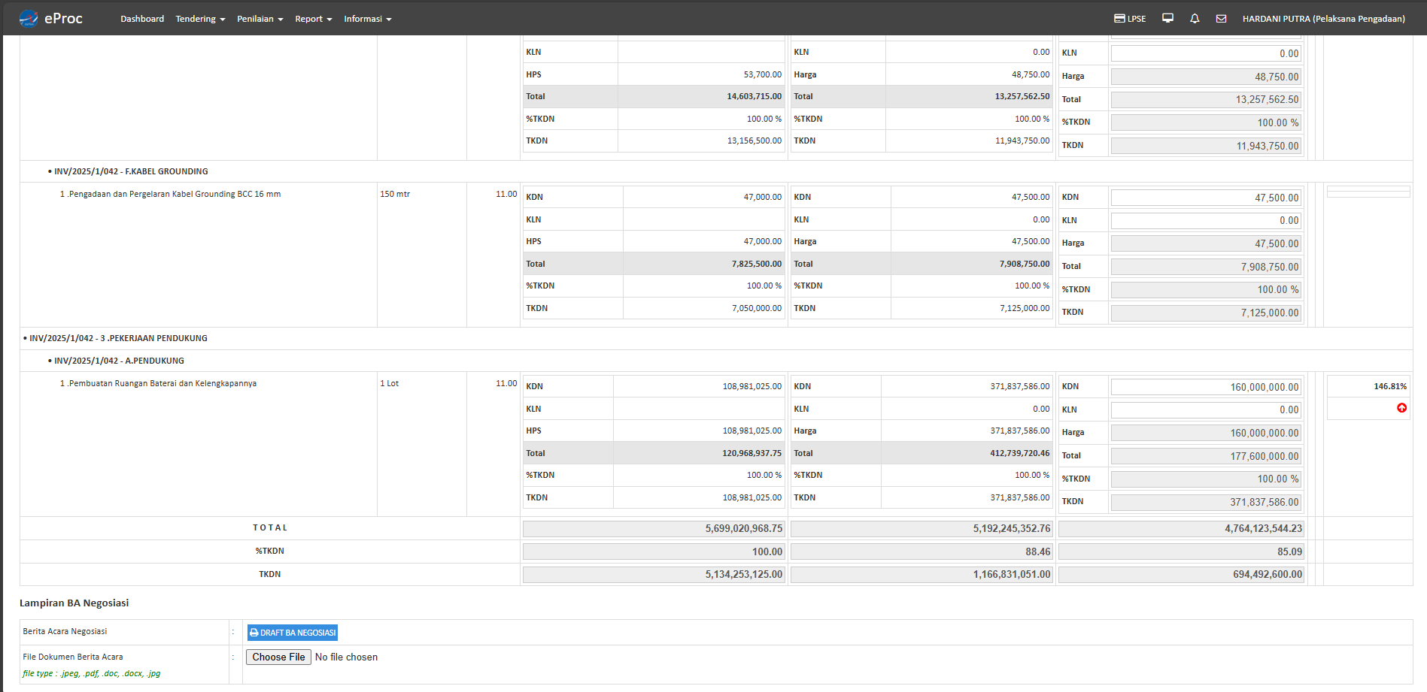Edit KDN field valued 160,000,000.00
The height and width of the screenshot is (692, 1427).
(1205, 387)
